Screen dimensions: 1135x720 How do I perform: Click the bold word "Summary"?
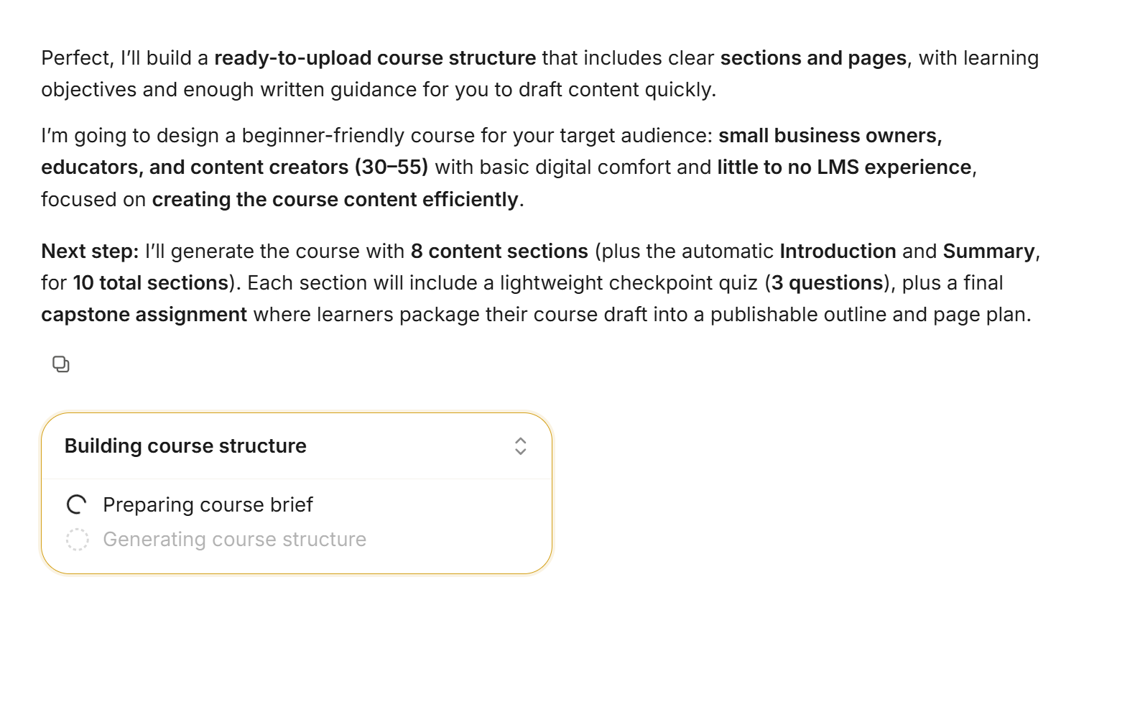tap(988, 251)
